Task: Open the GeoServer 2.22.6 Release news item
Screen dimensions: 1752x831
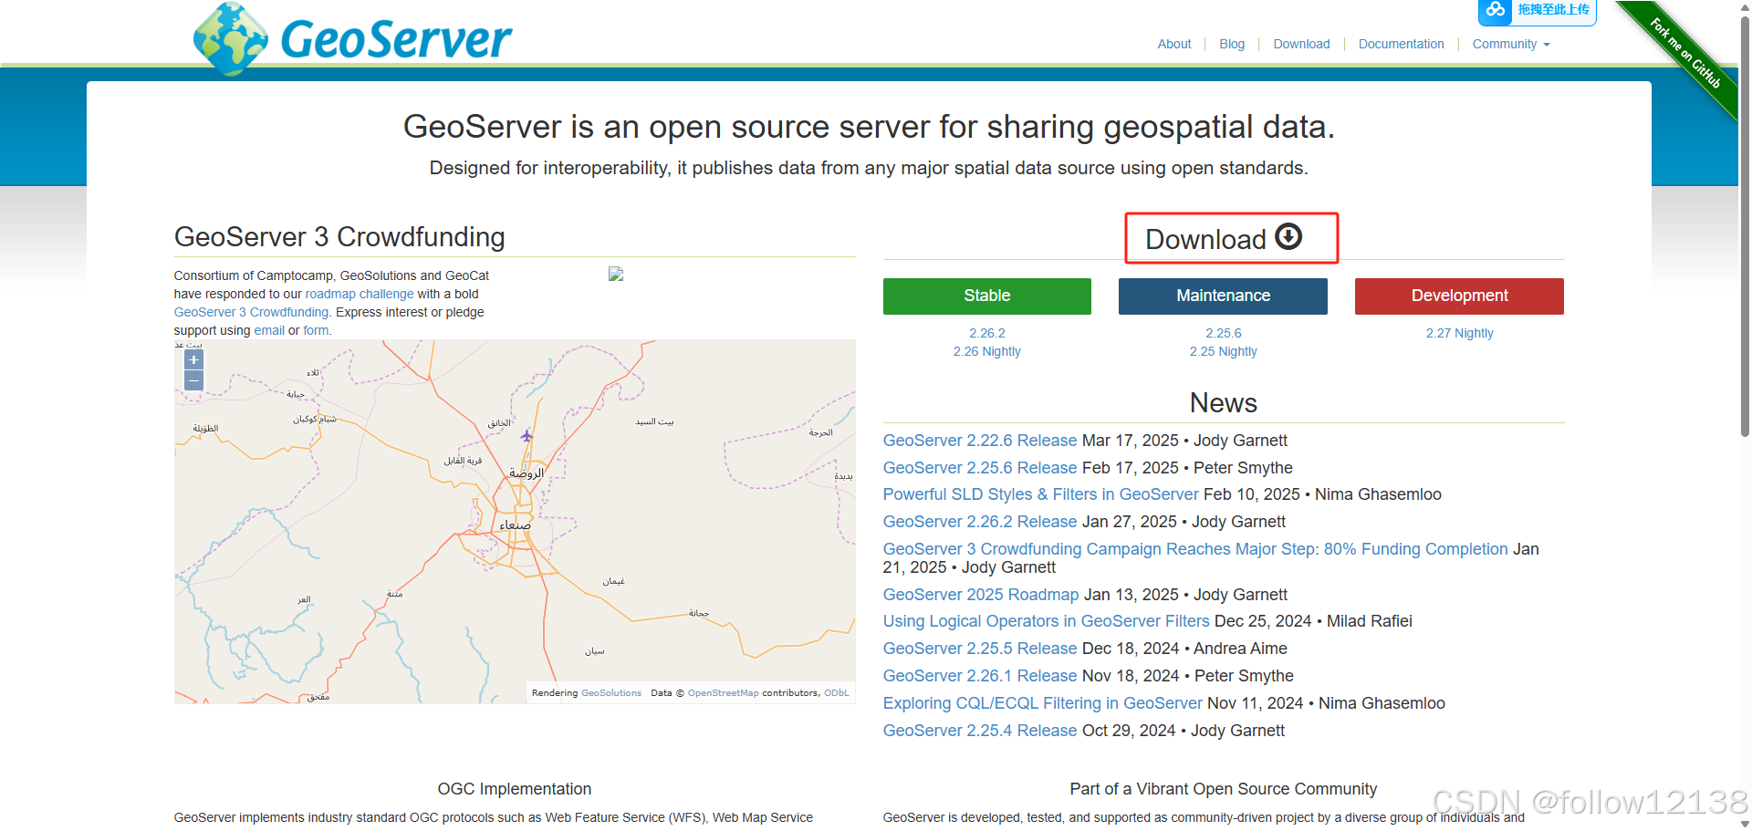Action: tap(978, 441)
